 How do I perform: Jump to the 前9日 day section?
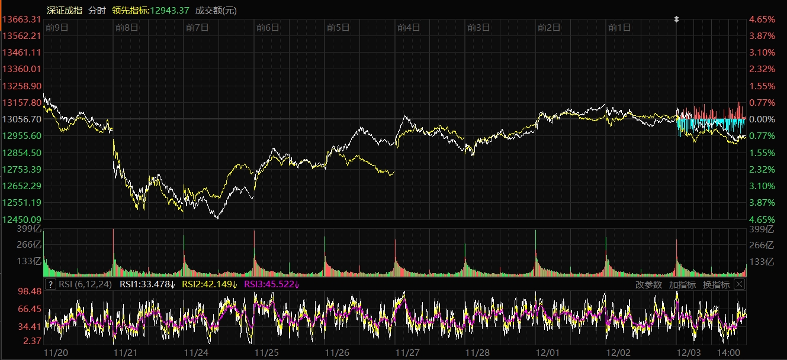click(x=57, y=27)
